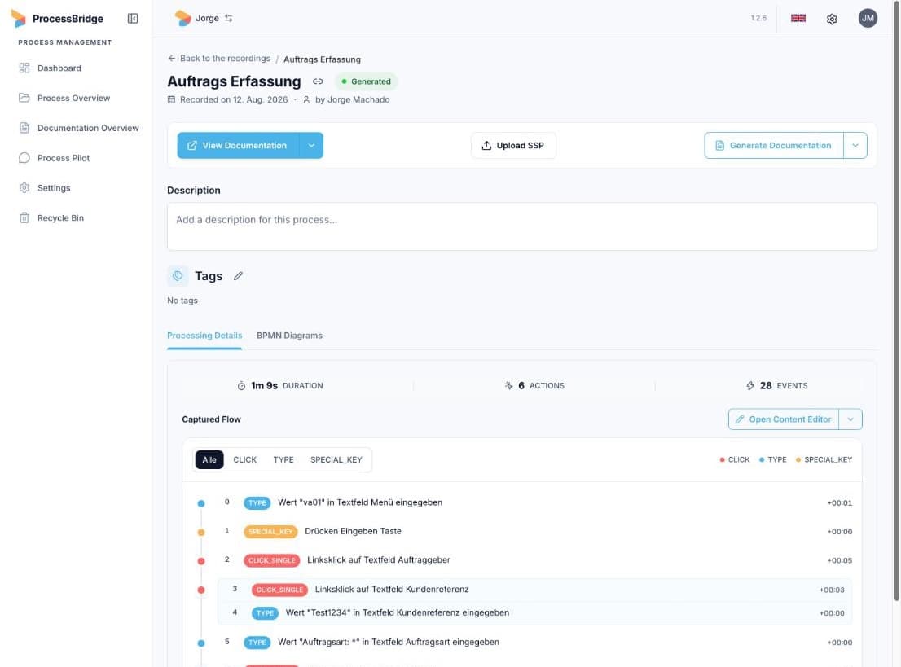Image resolution: width=901 pixels, height=667 pixels.
Task: Collapse the sidebar panel icon
Action: (x=133, y=19)
